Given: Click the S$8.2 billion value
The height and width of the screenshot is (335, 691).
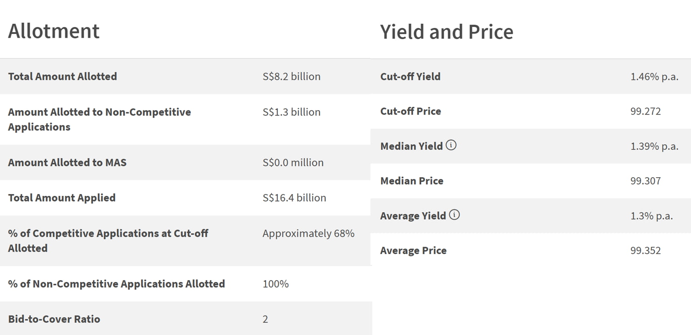Looking at the screenshot, I should point(291,76).
